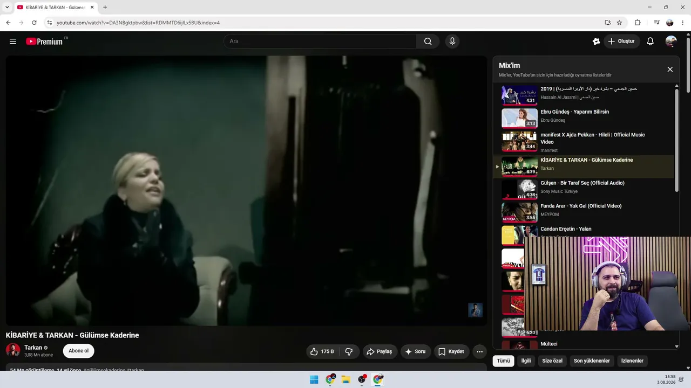Open the first Chrome taskbar icon
The height and width of the screenshot is (388, 691).
click(330, 379)
